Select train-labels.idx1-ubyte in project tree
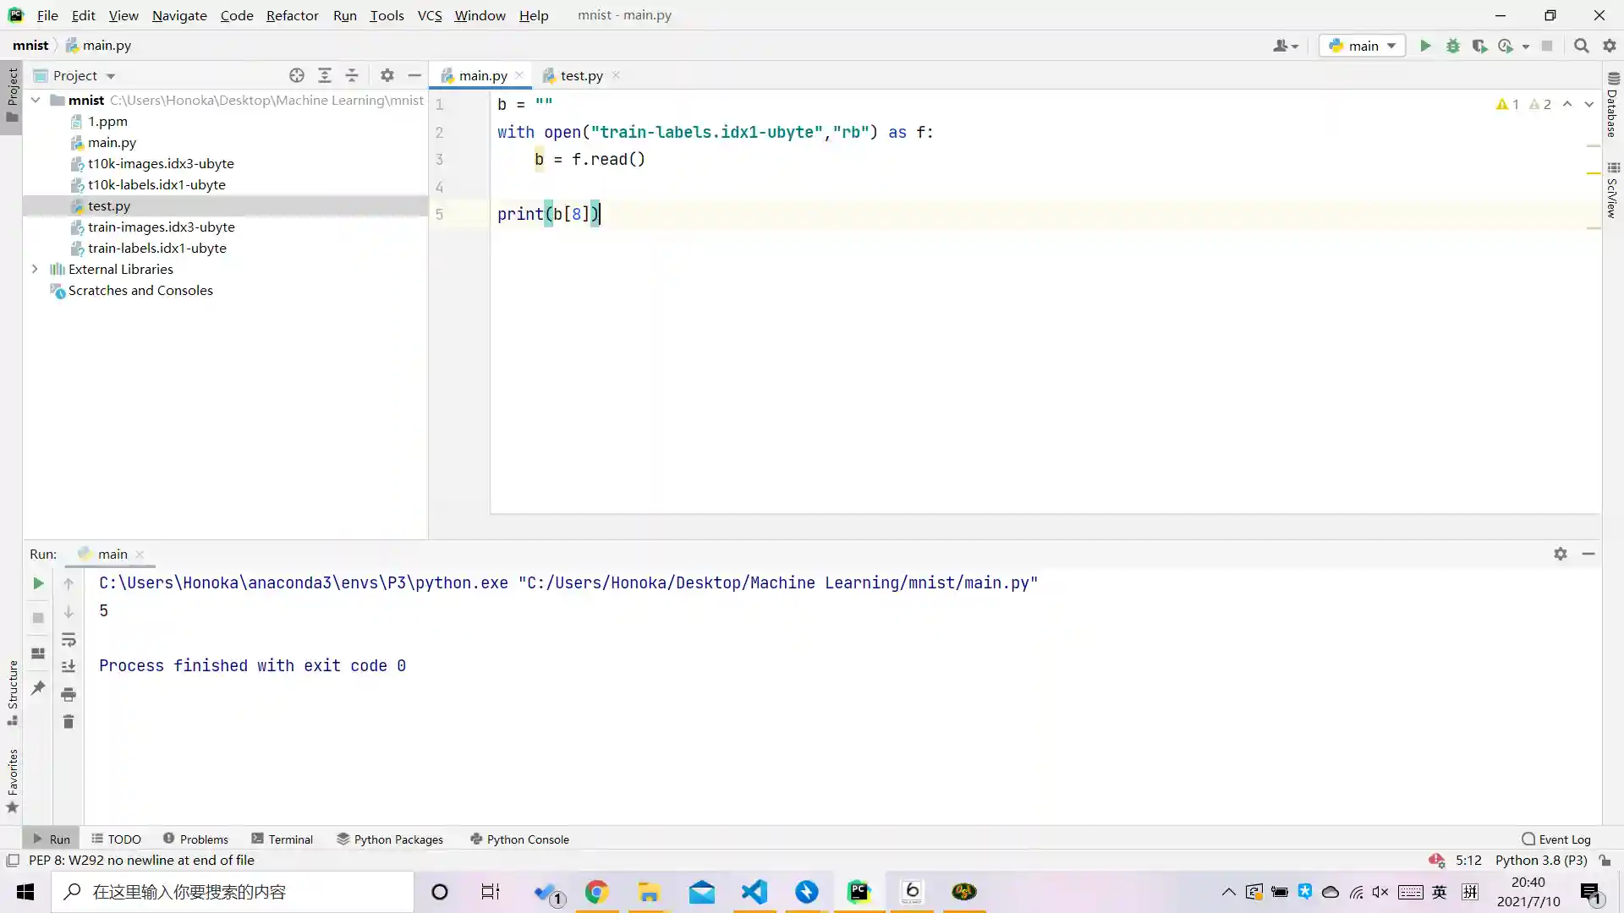Screen dimensions: 1624x913 [x=157, y=248]
